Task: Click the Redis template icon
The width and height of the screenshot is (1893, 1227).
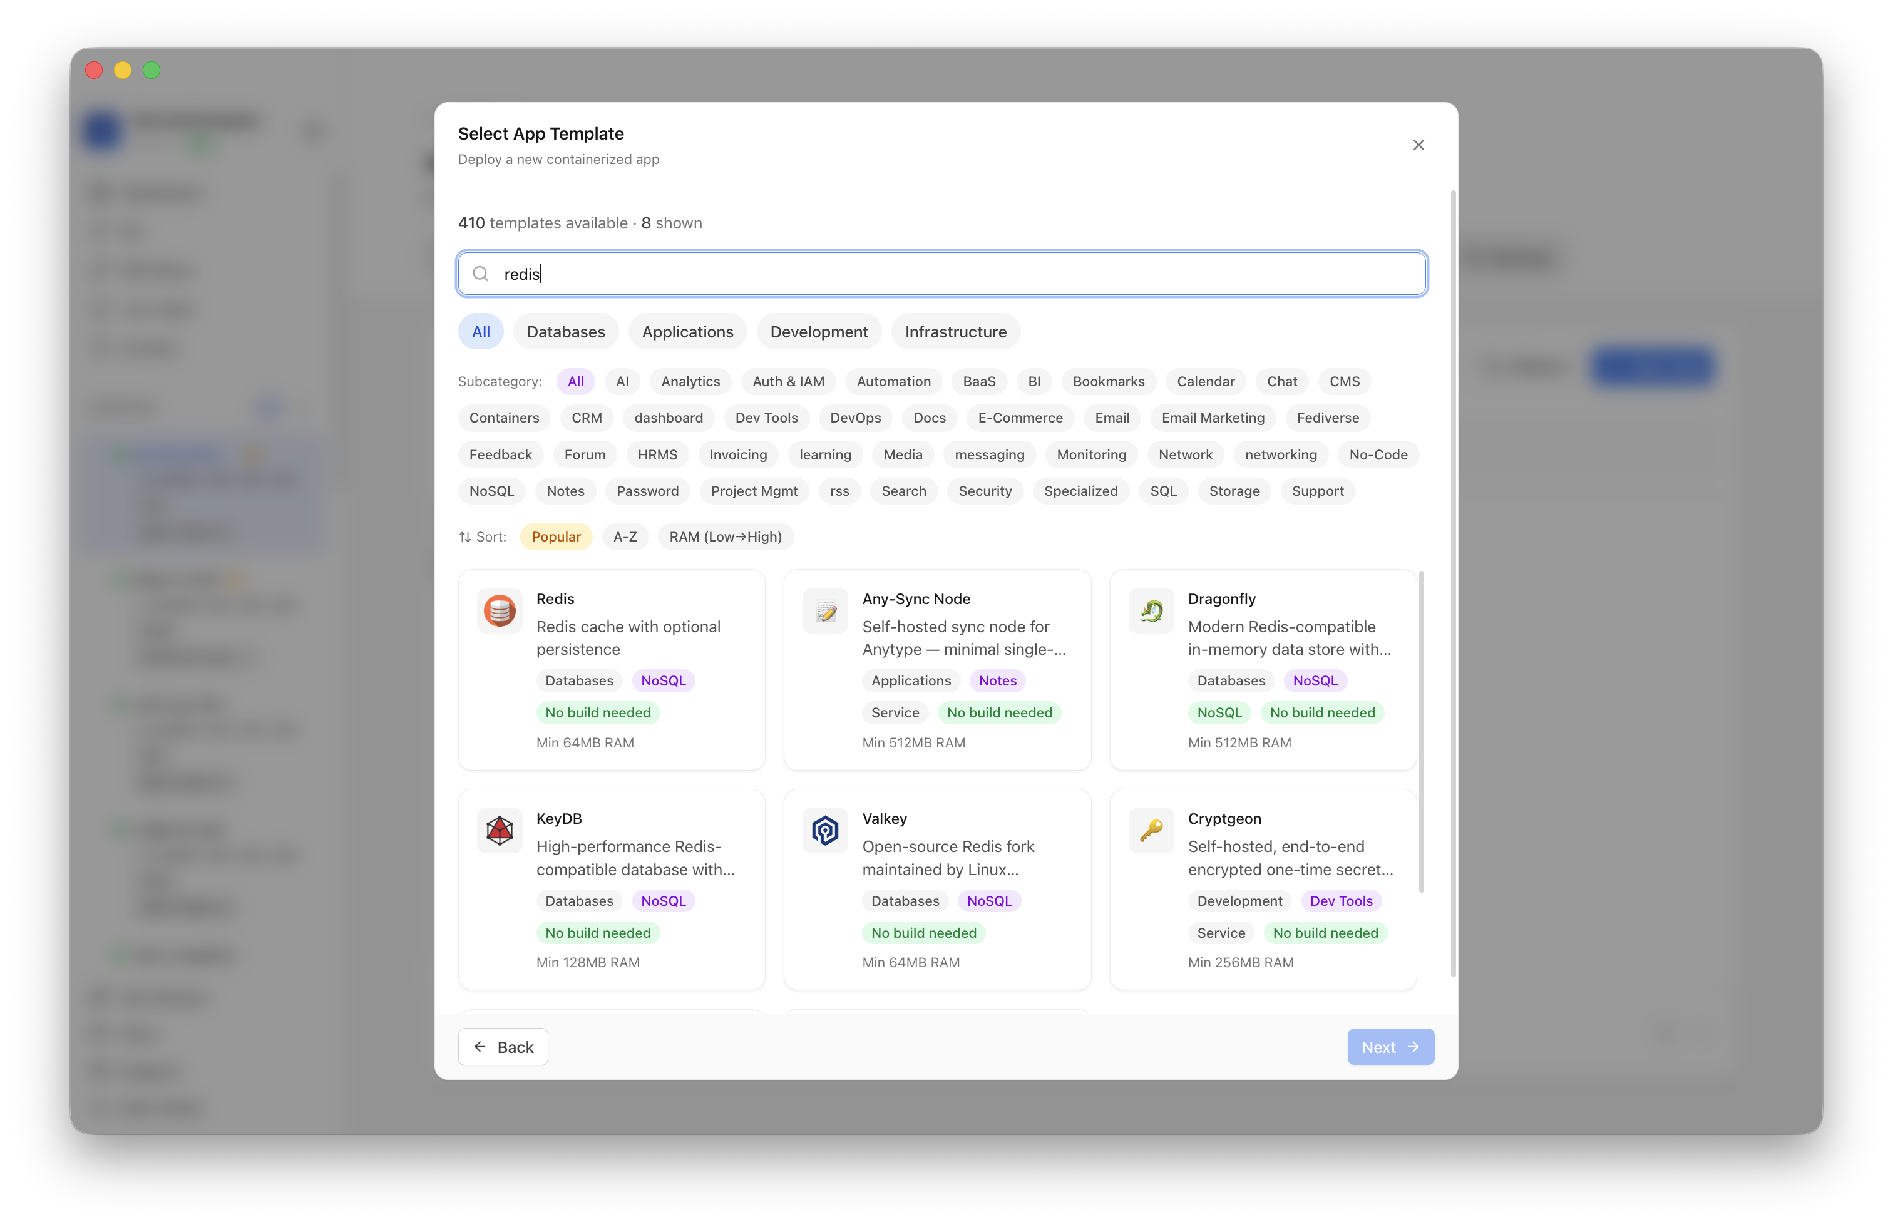Action: [500, 611]
